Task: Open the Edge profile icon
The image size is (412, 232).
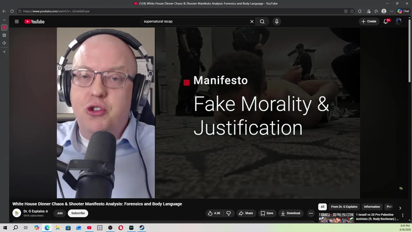Action: [x=384, y=11]
